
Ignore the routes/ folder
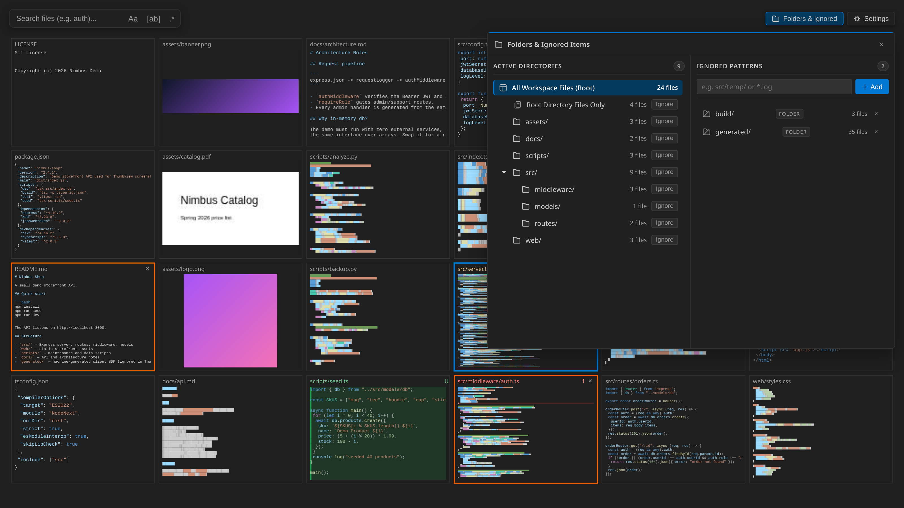point(664,223)
